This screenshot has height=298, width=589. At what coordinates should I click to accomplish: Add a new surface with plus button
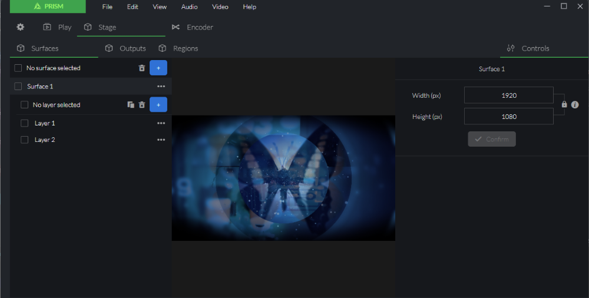coord(158,68)
